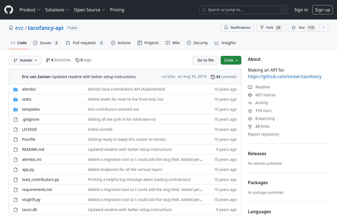This screenshot has height=217, width=337.
Task: Click the LICENSE file icon
Action: click(x=15, y=129)
